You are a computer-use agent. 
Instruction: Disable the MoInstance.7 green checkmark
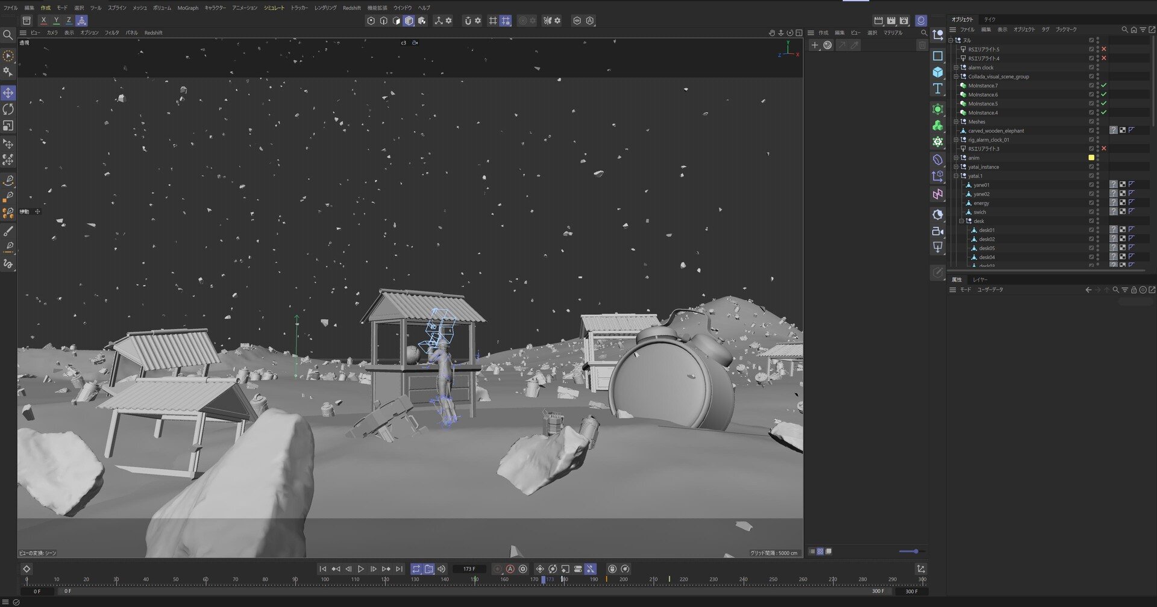click(x=1104, y=86)
